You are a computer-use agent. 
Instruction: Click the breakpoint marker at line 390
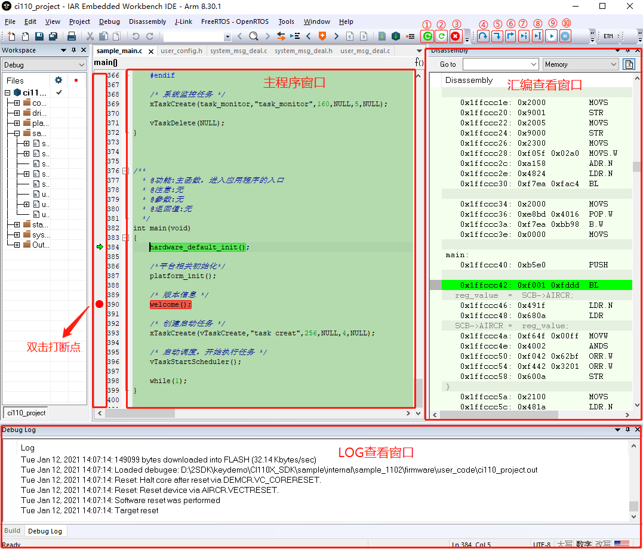99,304
